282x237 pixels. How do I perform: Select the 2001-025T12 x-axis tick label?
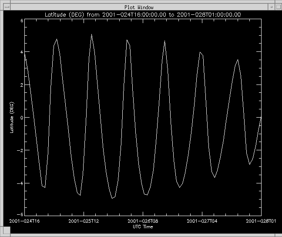pos(84,221)
